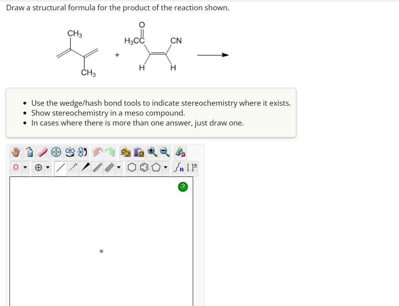Image resolution: width=399 pixels, height=306 pixels.
Task: Select the hashed bond tool
Action: [73, 167]
